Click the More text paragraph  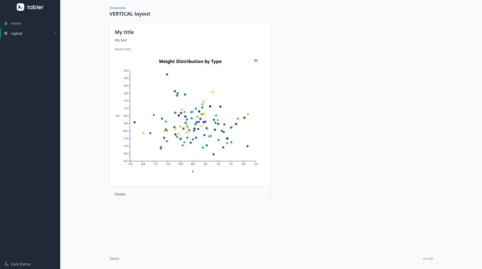coord(123,49)
